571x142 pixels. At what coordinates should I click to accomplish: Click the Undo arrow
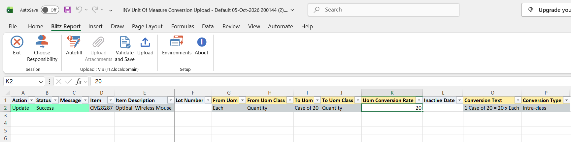(79, 10)
